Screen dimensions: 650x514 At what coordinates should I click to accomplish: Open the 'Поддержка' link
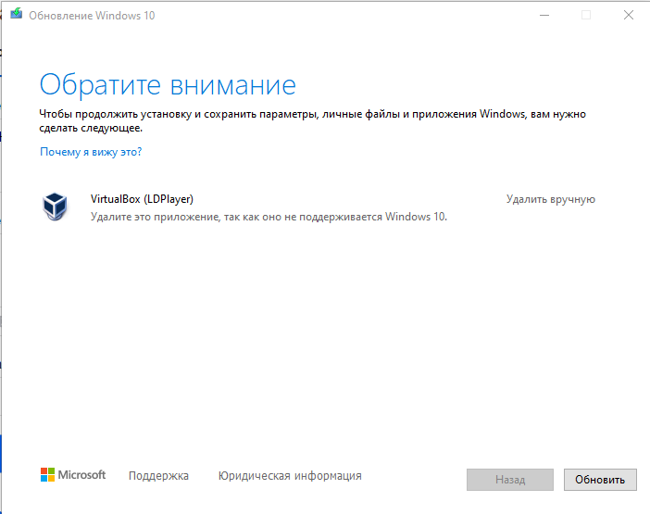[x=158, y=476]
